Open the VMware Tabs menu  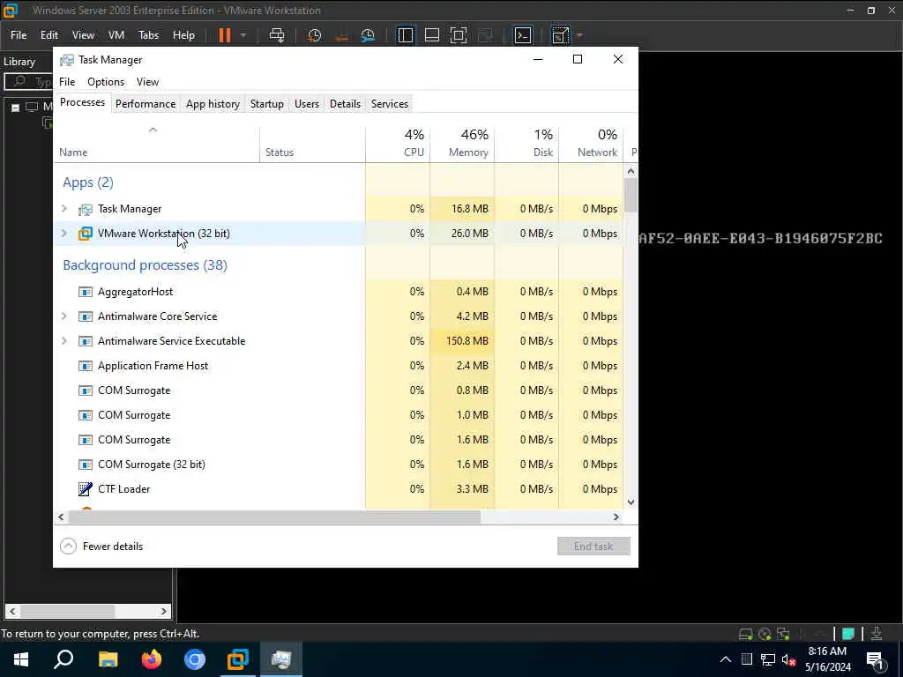[148, 35]
